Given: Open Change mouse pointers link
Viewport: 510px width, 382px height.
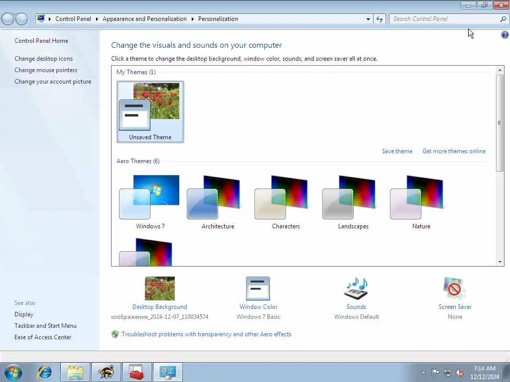Looking at the screenshot, I should pos(46,70).
